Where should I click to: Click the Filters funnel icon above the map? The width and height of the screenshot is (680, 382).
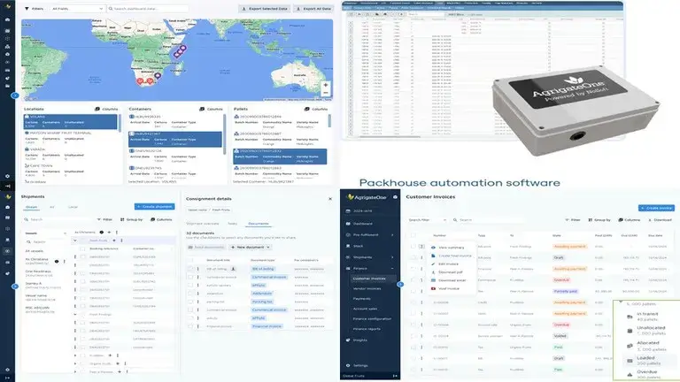[x=27, y=8]
